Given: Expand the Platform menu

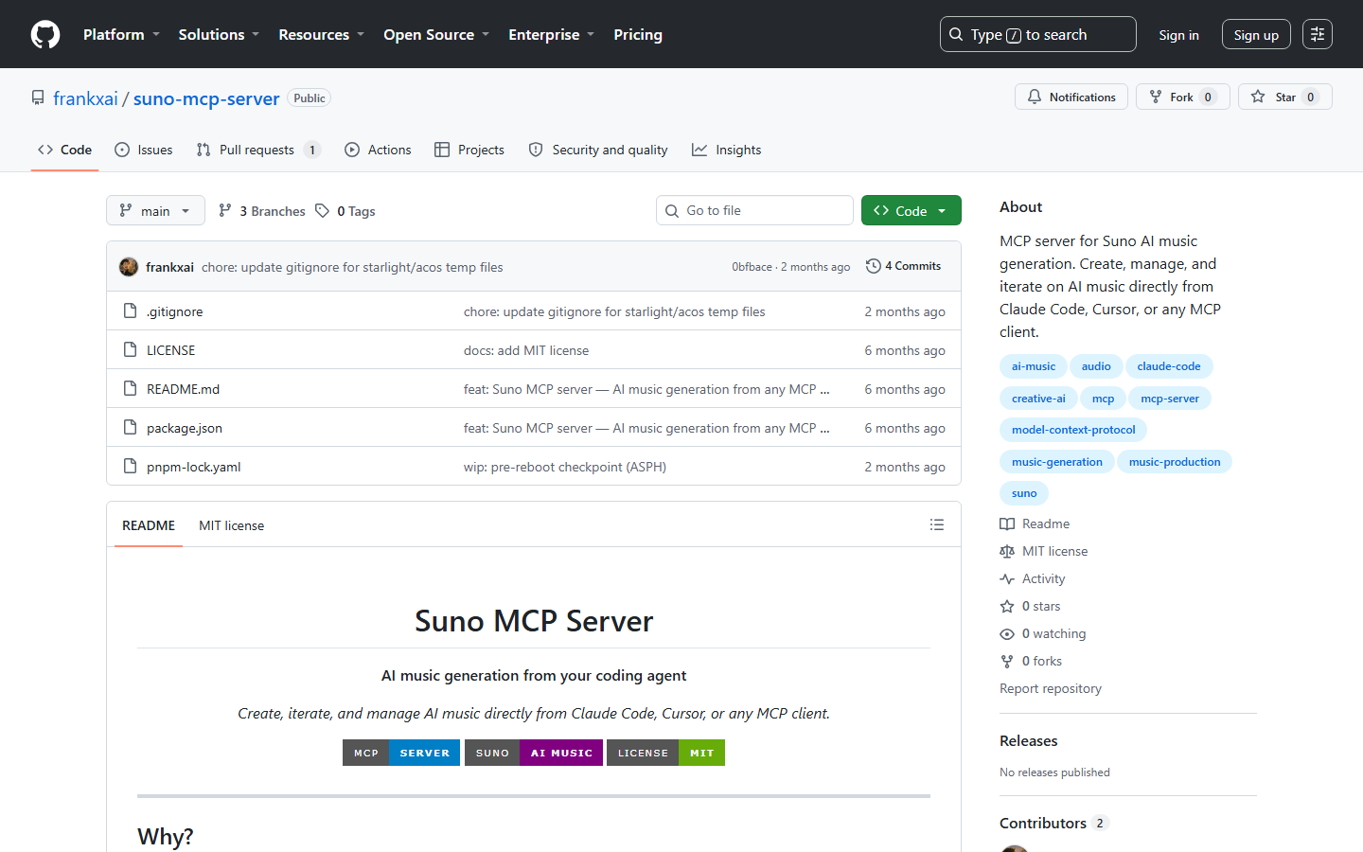Looking at the screenshot, I should (x=121, y=34).
